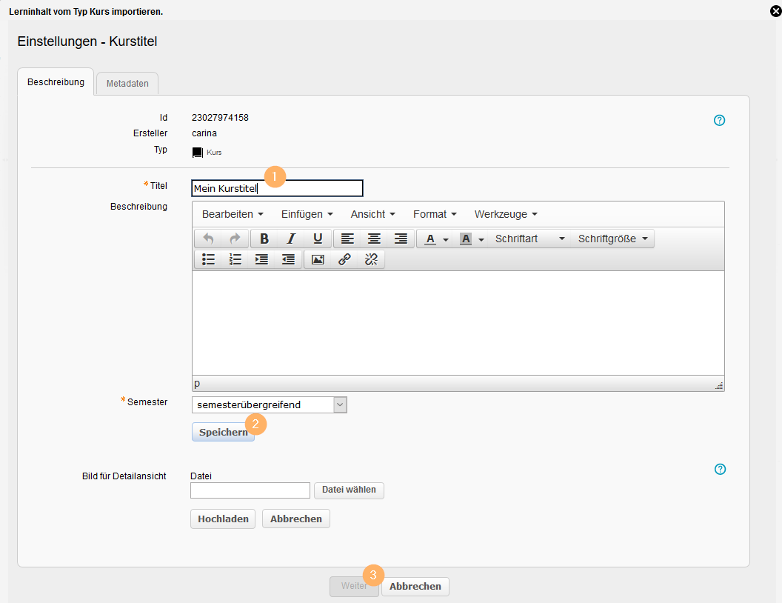Switch to the Metadaten tab
Screen dimensions: 782x603
[x=127, y=84]
